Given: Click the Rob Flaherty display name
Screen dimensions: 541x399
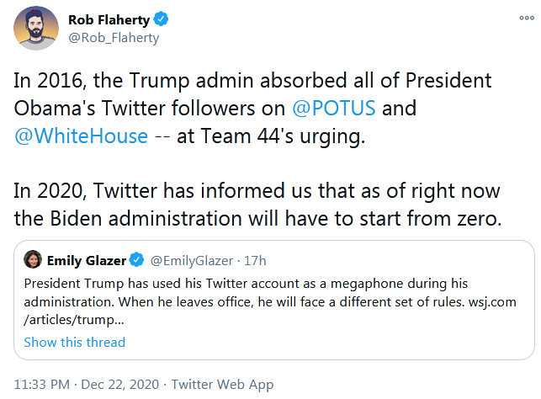Looking at the screenshot, I should point(109,19).
